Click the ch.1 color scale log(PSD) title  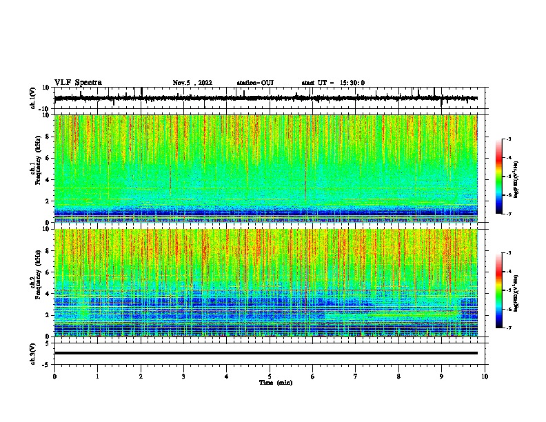point(516,179)
